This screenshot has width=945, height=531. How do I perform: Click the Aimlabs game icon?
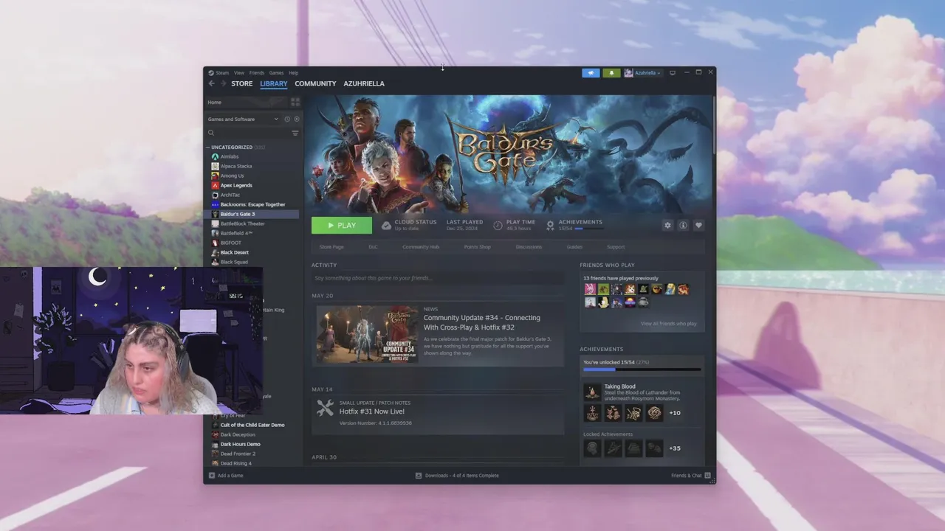click(x=215, y=156)
